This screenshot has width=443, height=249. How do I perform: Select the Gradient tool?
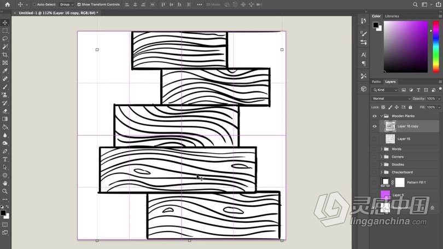[5, 119]
